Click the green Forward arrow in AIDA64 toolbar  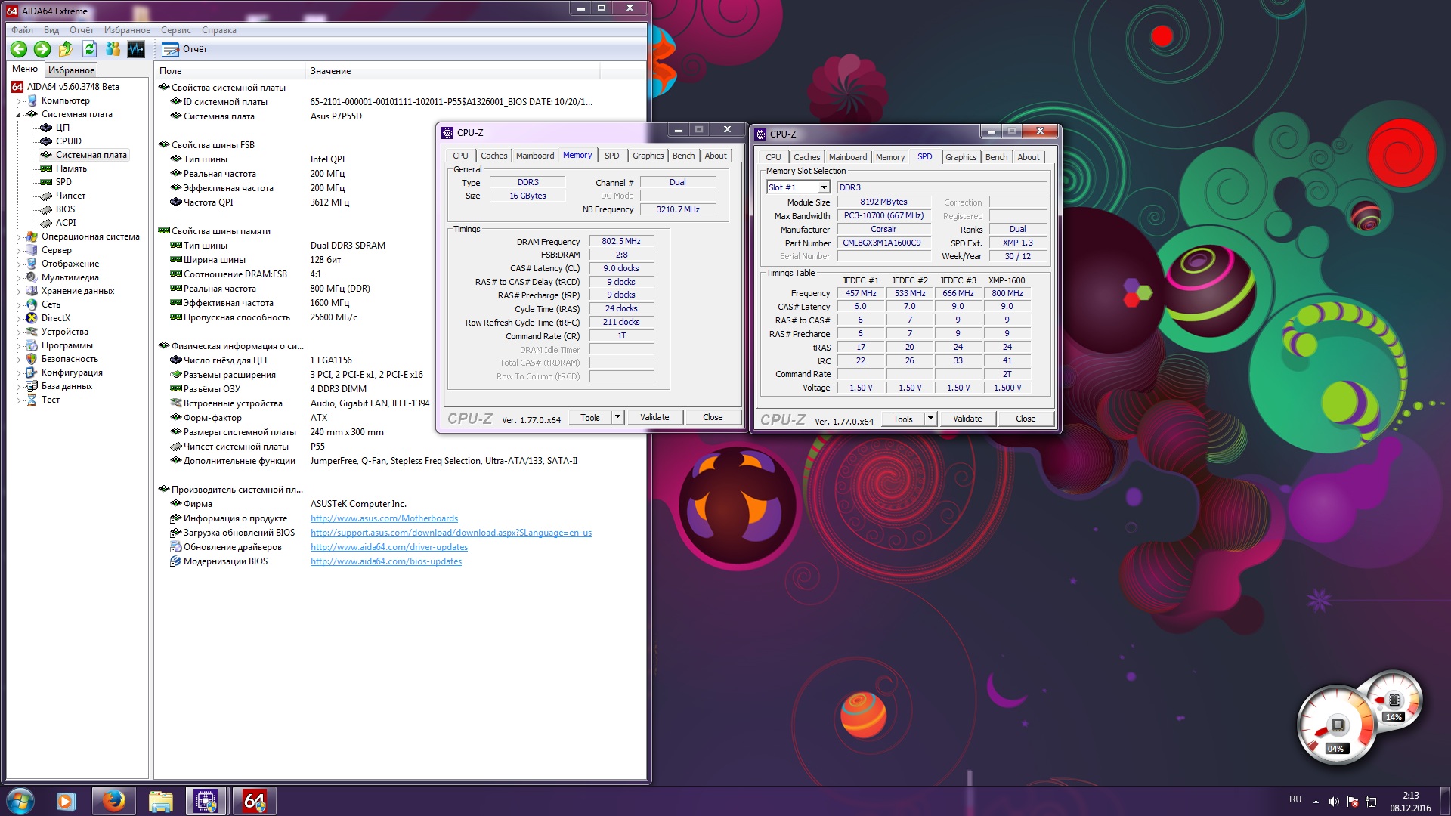pos(42,49)
